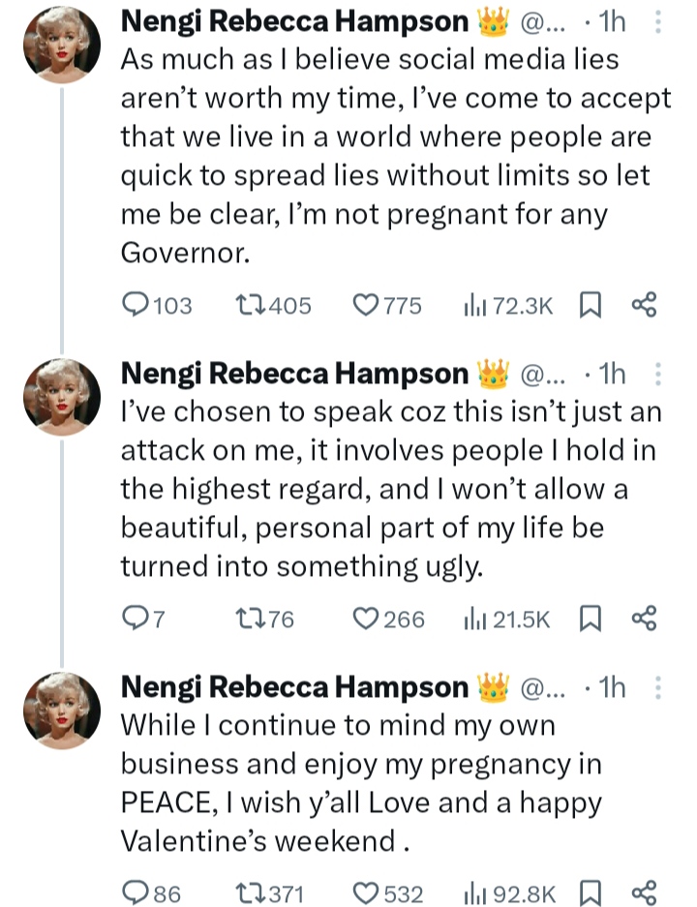
Task: Share the second tweet with 21.5K views
Action: pyautogui.click(x=644, y=619)
